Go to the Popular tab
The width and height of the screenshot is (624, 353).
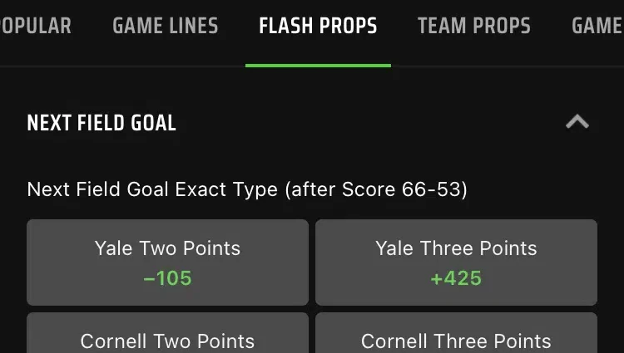35,27
